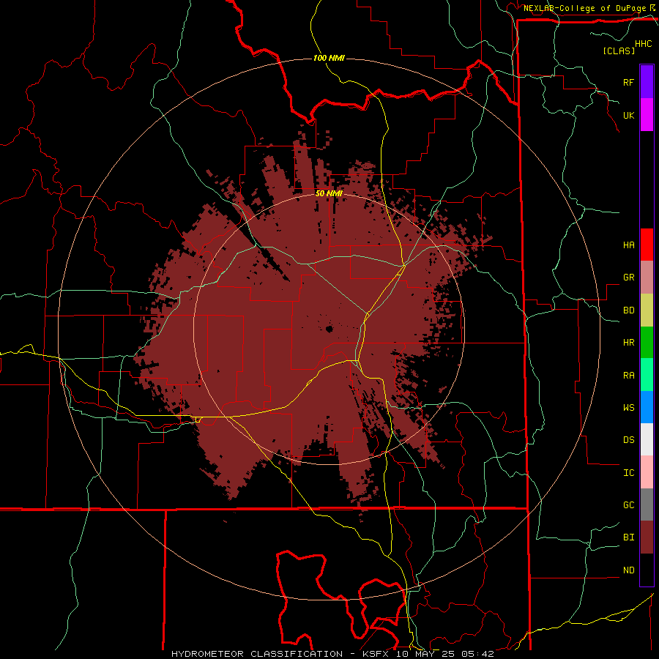Click the WS legend label
The width and height of the screenshot is (659, 659).
pos(628,407)
